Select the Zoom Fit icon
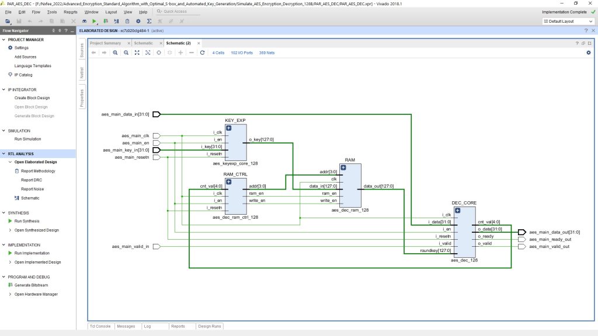The image size is (598, 336). [137, 52]
